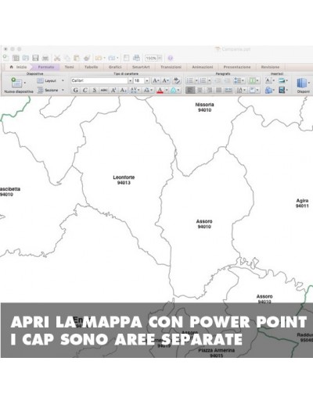
Task: Apply subscript A₂ formatting
Action: point(123,90)
